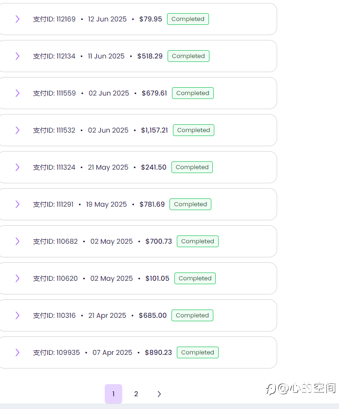Click Completed status on $1,157.21 payment
The height and width of the screenshot is (409, 339).
193,130
